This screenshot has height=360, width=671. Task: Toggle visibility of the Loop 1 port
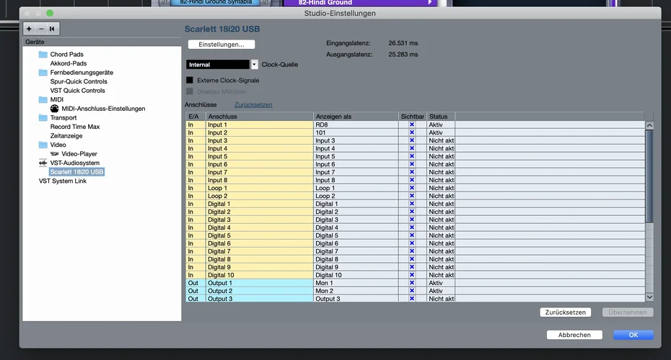click(412, 188)
